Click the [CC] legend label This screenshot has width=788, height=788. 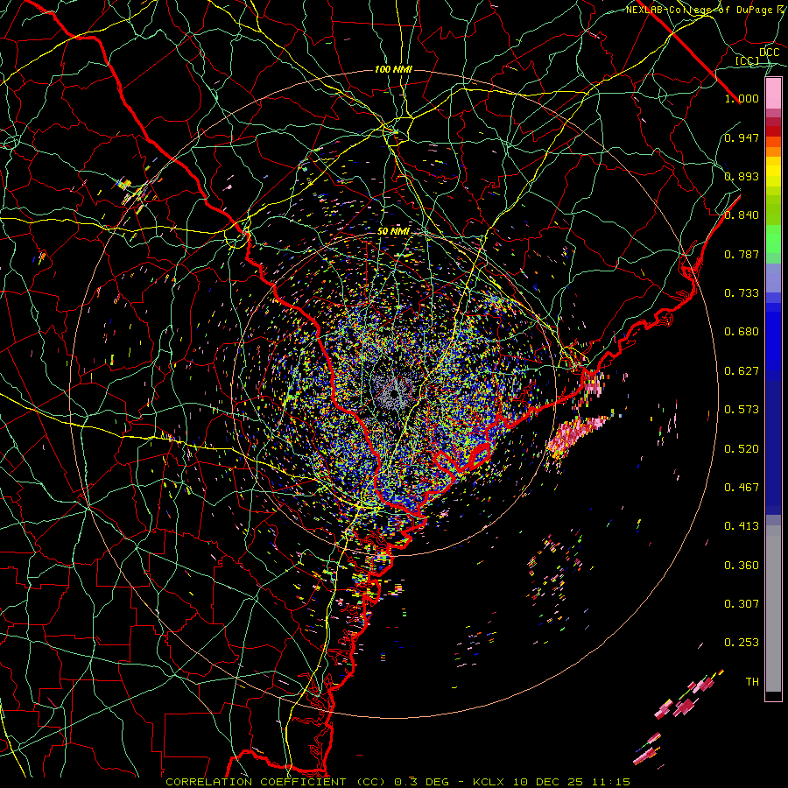pos(748,60)
